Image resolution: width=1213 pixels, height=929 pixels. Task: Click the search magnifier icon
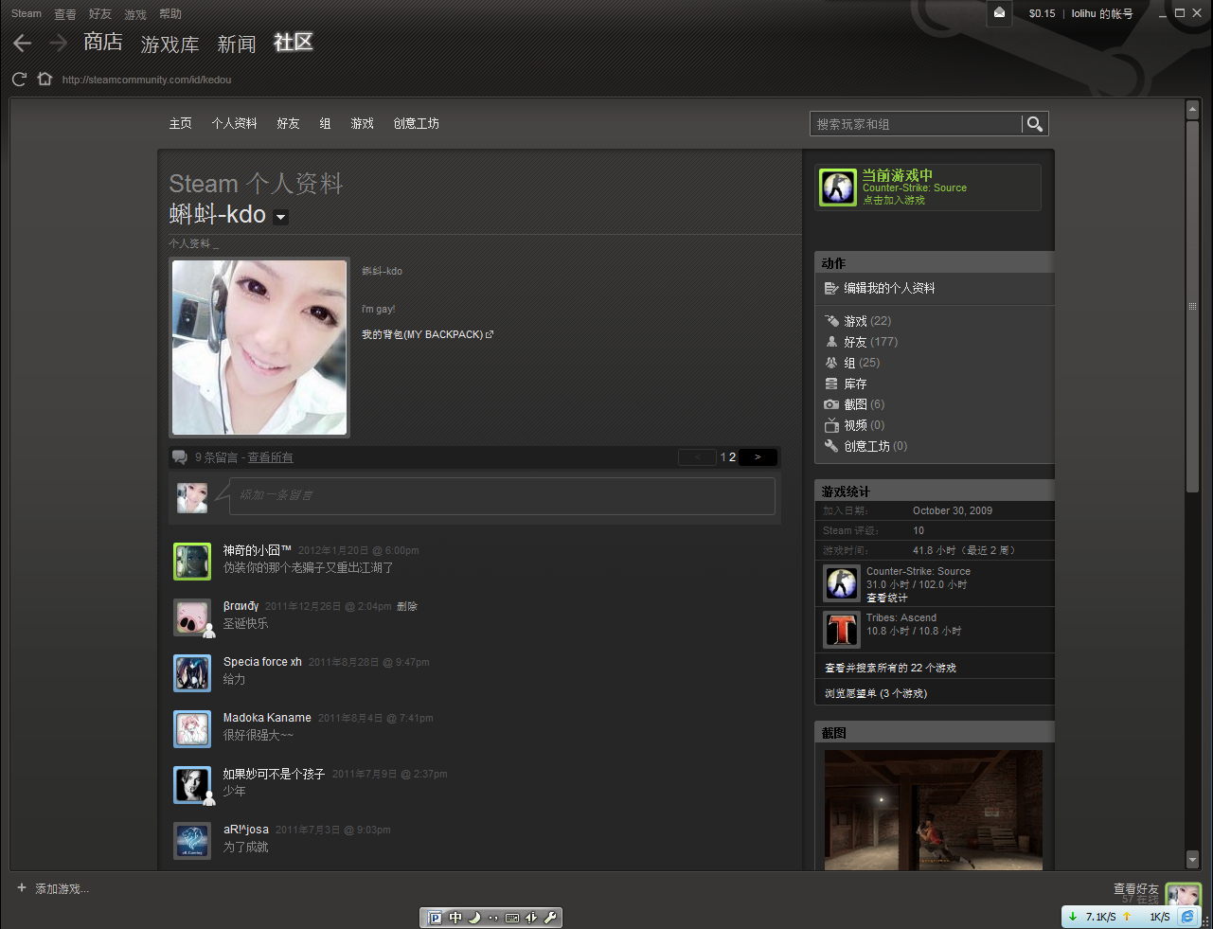click(x=1033, y=123)
